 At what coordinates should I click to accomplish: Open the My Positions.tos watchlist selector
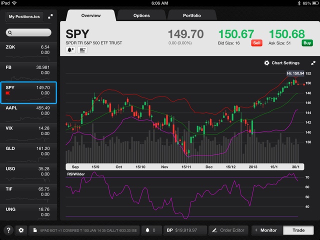click(24, 16)
